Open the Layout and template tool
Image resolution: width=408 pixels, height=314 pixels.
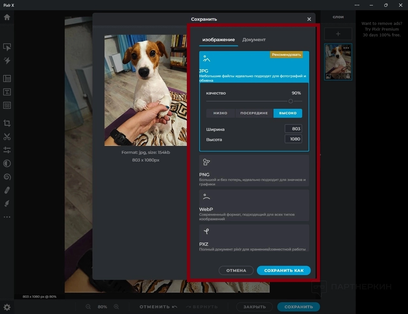click(x=7, y=78)
